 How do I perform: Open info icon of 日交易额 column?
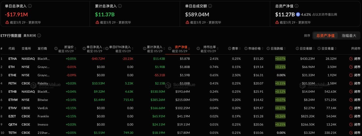(x=298, y=48)
